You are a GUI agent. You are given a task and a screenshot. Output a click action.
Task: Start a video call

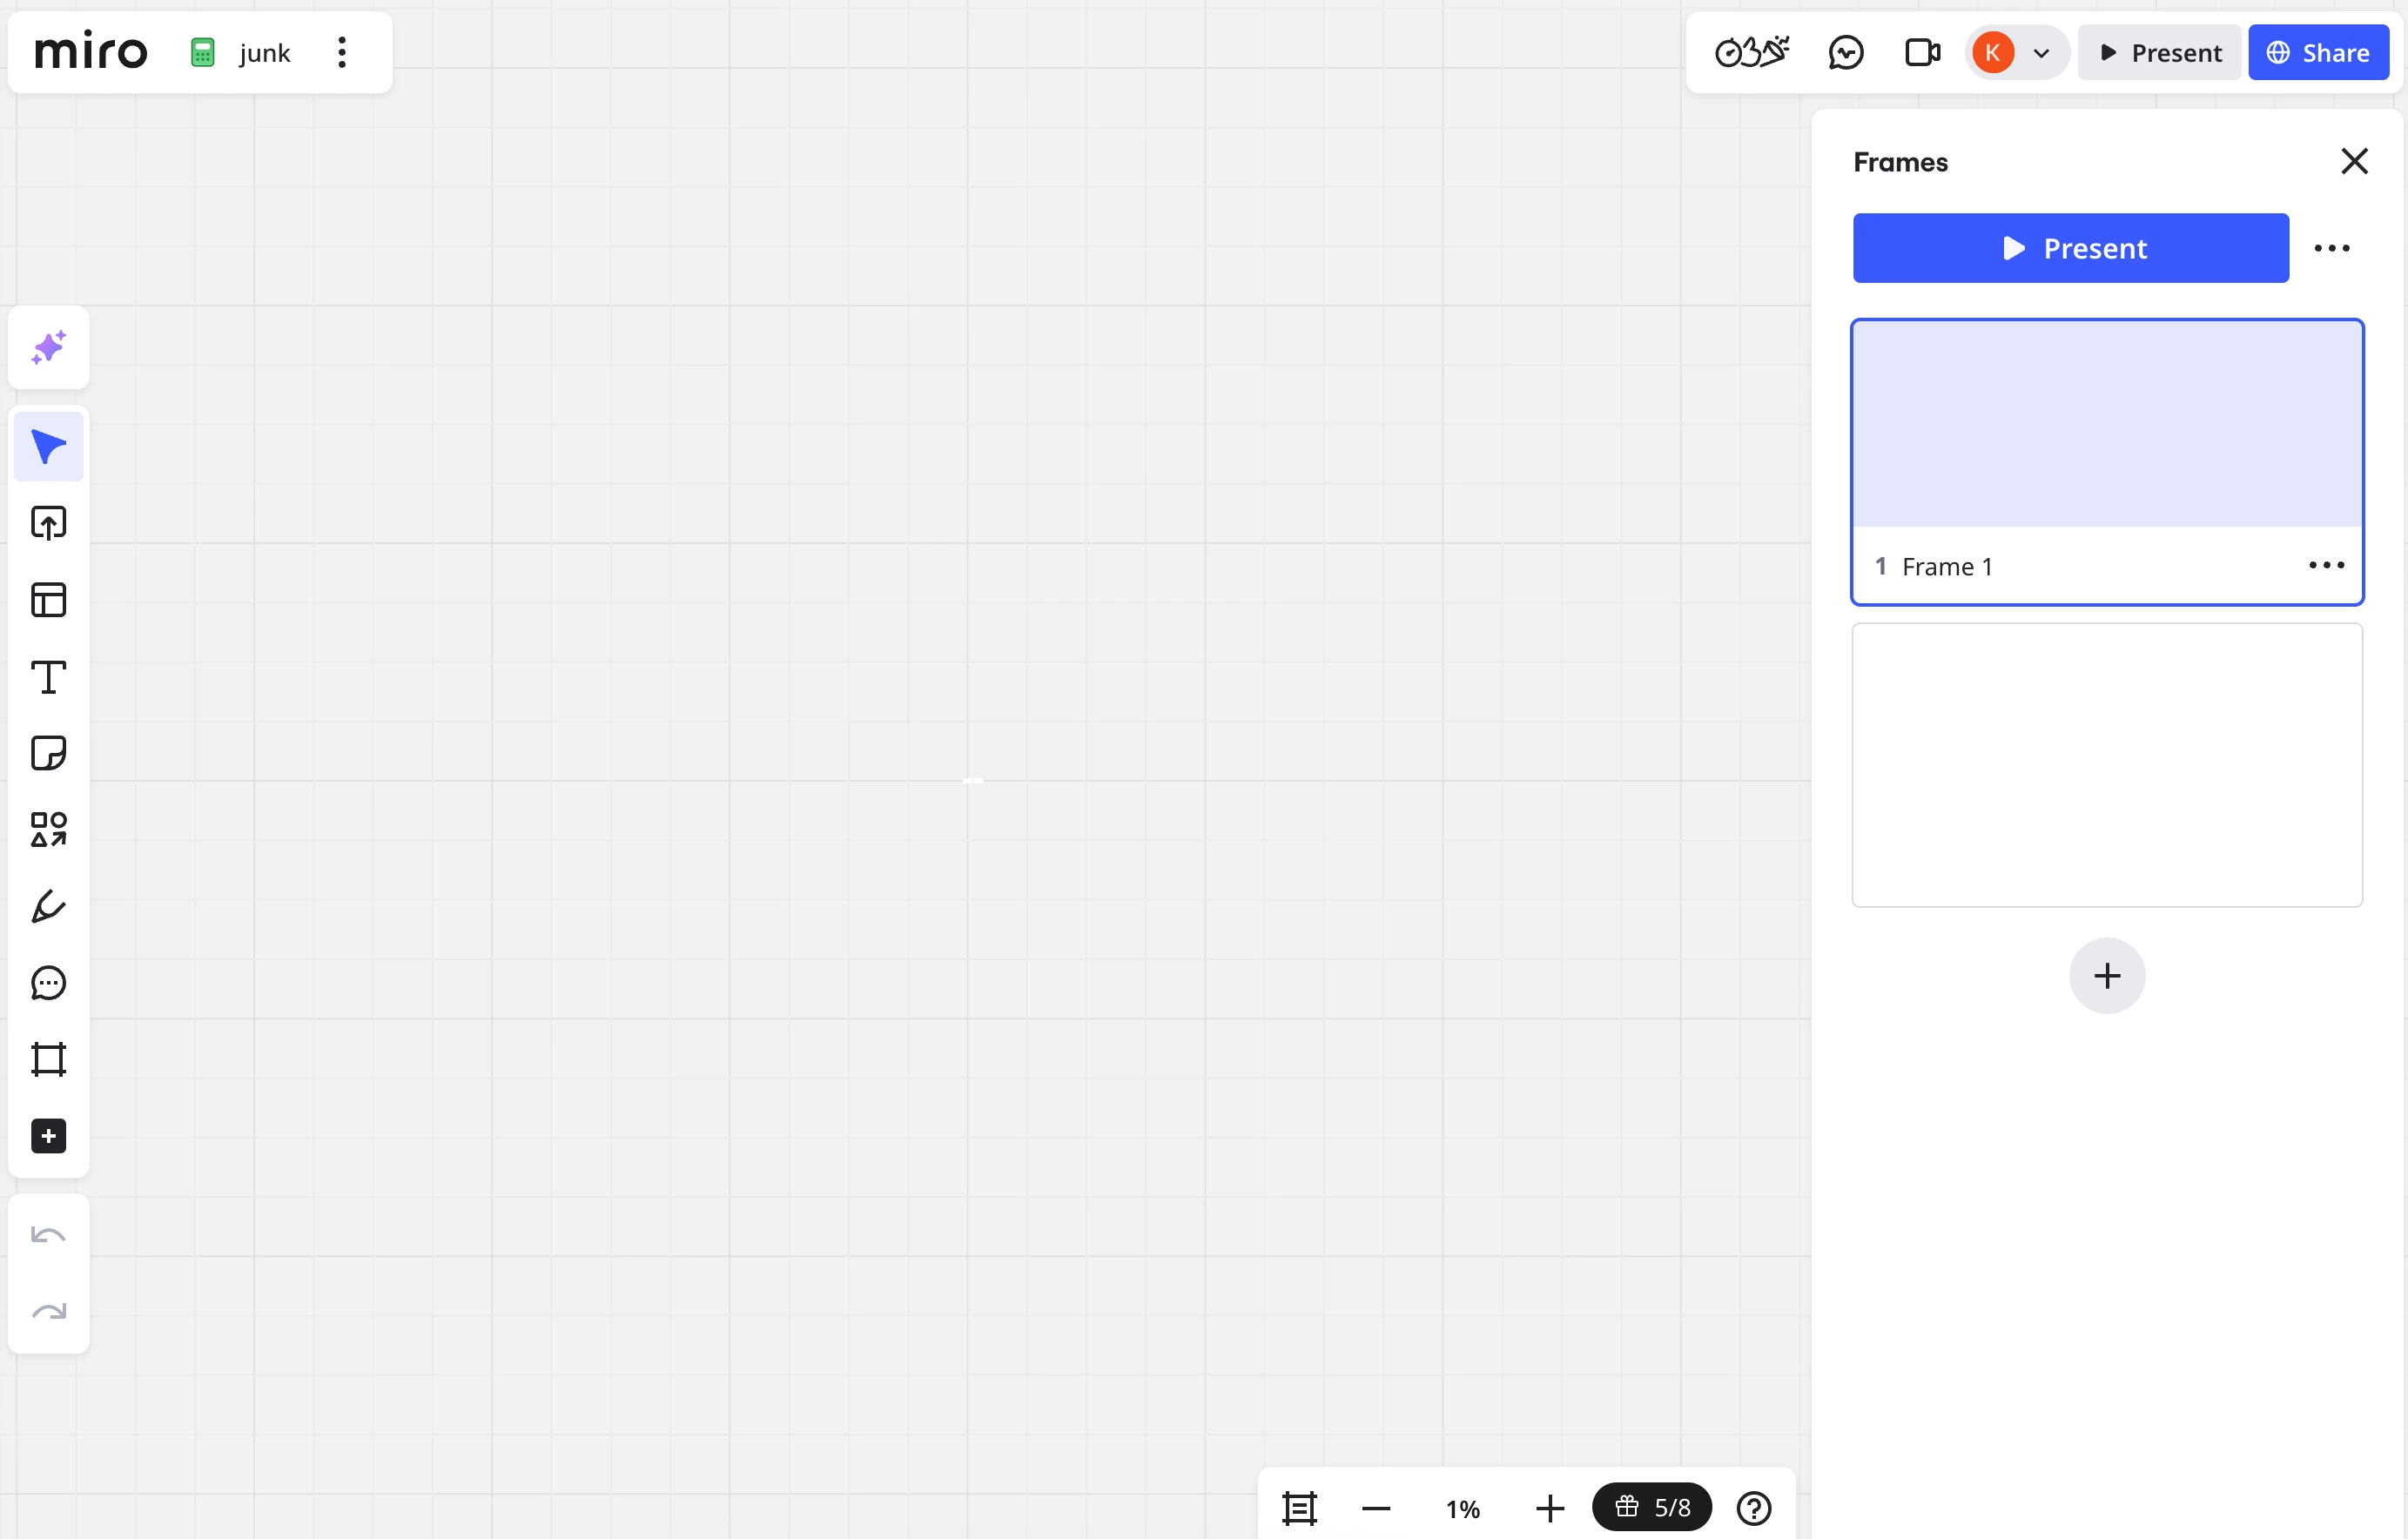[1922, 52]
